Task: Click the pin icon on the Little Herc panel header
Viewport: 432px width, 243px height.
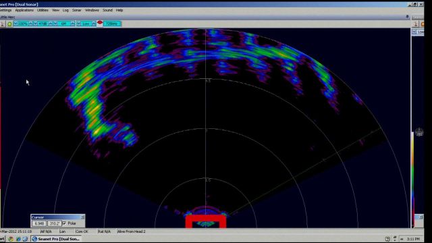Action: point(407,17)
